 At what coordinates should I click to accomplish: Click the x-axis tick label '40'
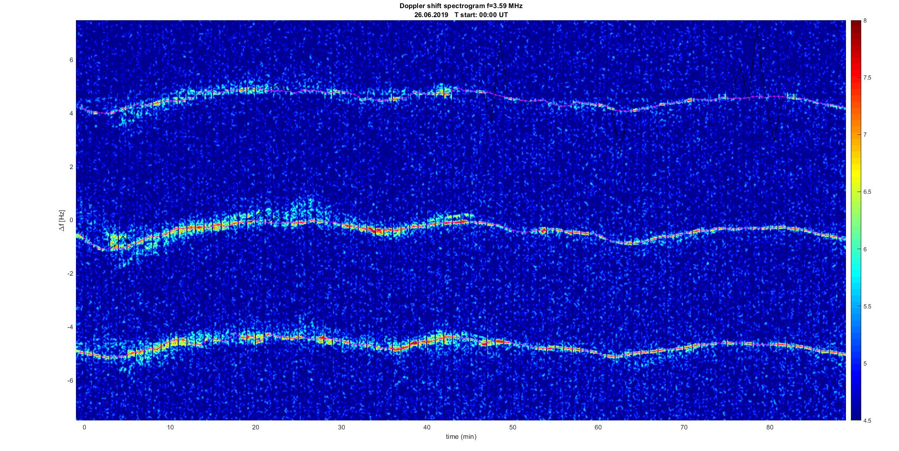click(x=427, y=427)
